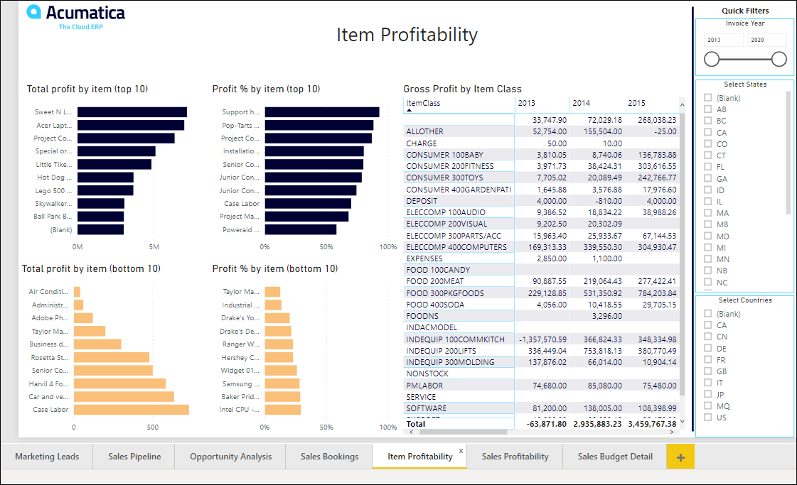Click the Sweet N L... top profit bar
This screenshot has width=797, height=485.
coord(132,112)
